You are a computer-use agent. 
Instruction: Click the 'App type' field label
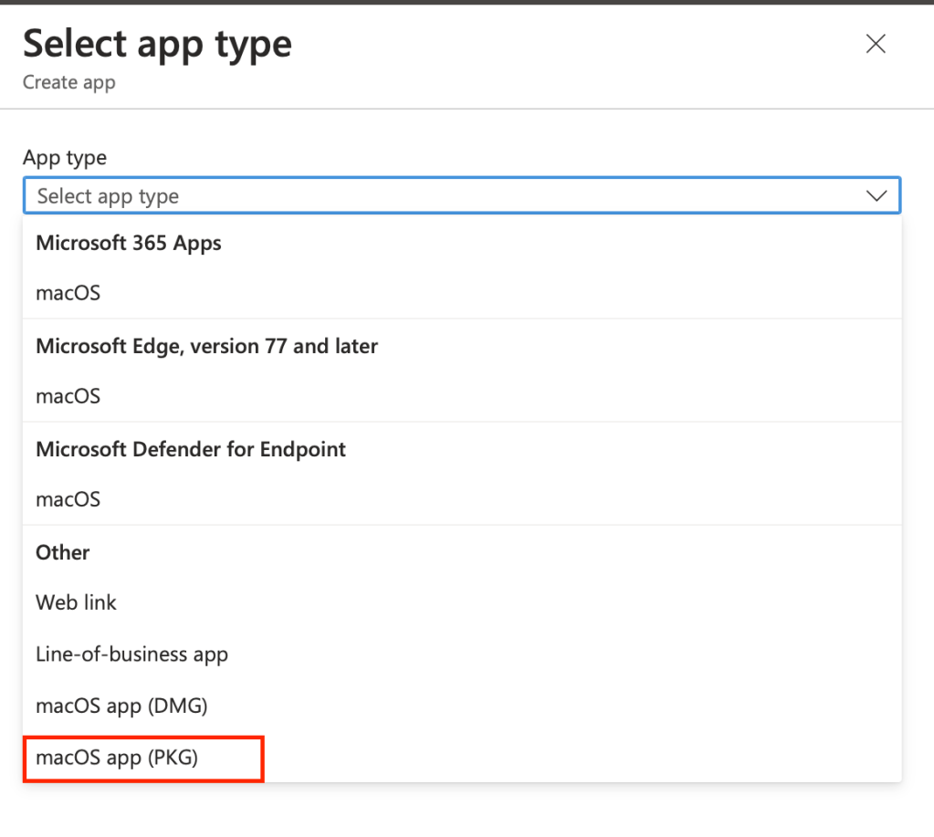click(65, 158)
